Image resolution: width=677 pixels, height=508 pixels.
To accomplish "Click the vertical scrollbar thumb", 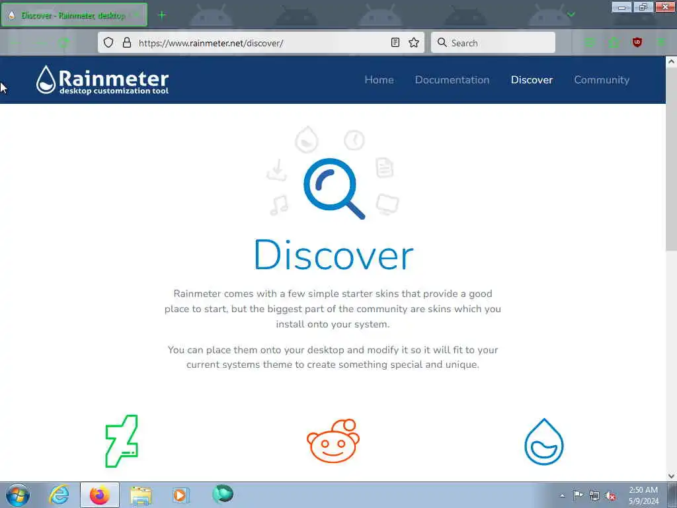I will (671, 158).
